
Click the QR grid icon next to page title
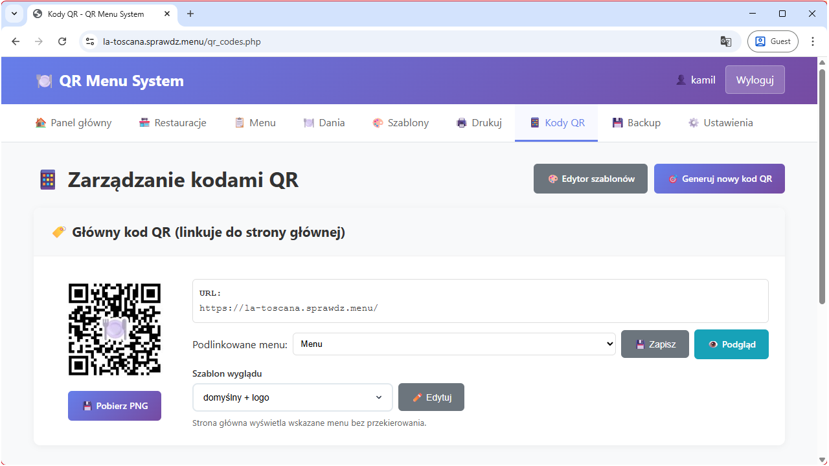(47, 179)
